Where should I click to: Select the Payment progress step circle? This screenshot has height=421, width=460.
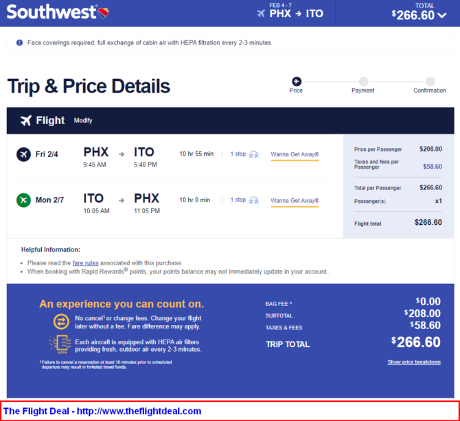coord(363,81)
